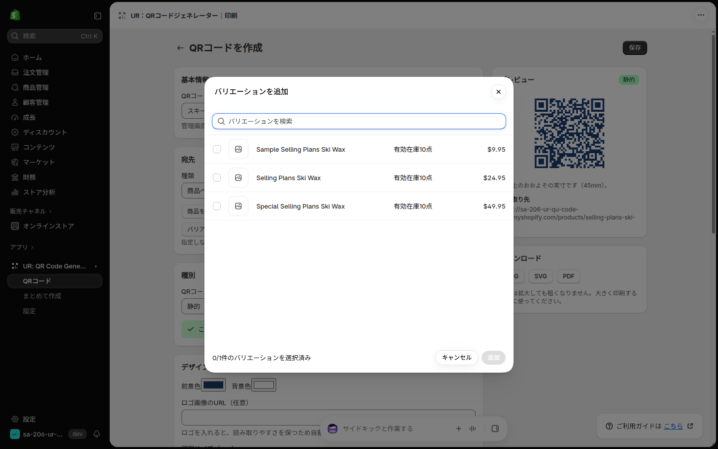
Task: Click the 保存 button
Action: pyautogui.click(x=635, y=48)
